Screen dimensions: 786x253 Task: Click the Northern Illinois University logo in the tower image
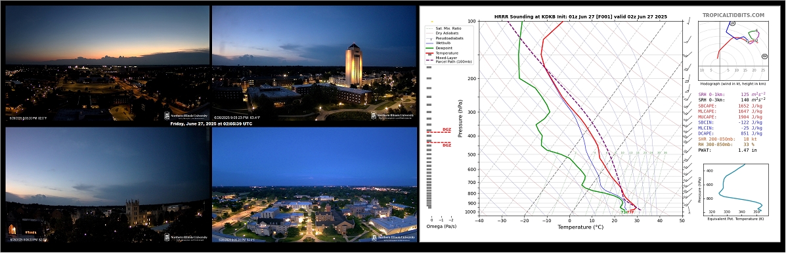coord(393,116)
